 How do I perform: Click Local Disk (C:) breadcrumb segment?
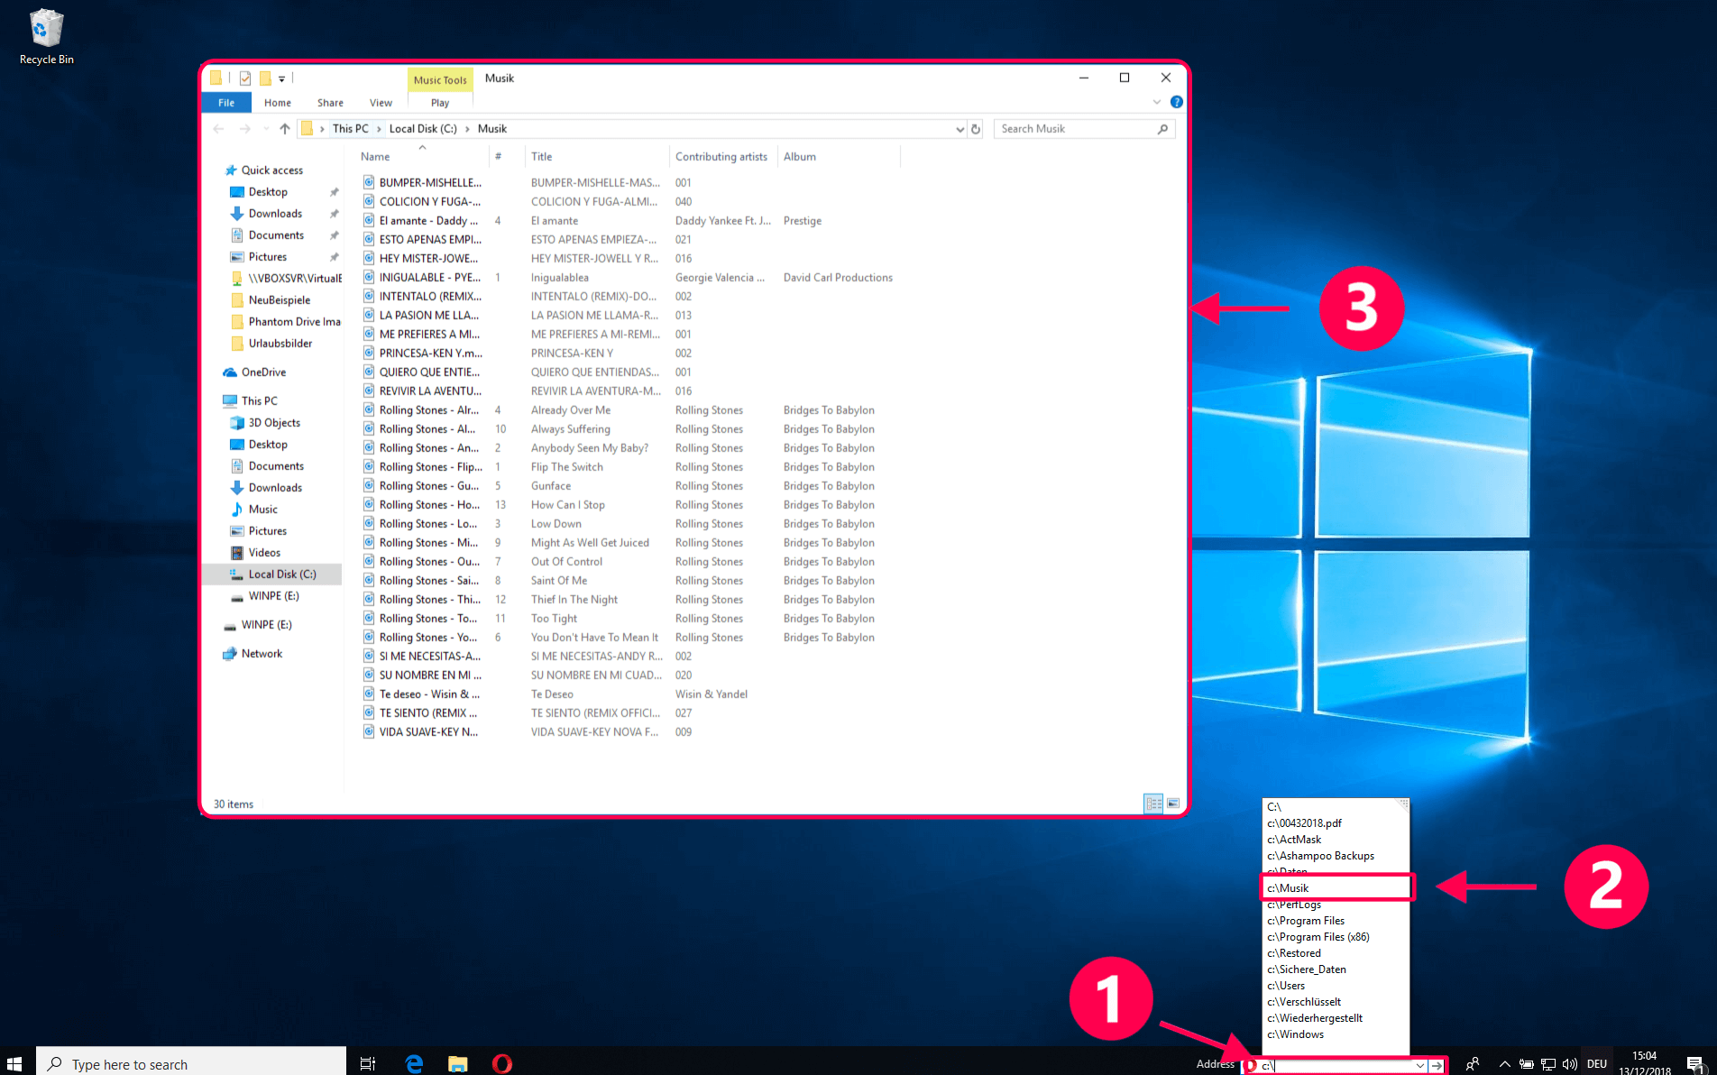tap(423, 129)
